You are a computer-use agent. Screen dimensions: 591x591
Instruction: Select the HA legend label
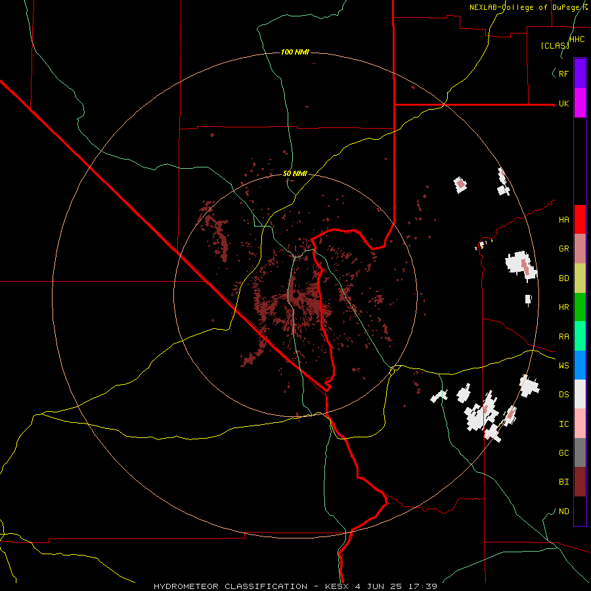pyautogui.click(x=563, y=220)
